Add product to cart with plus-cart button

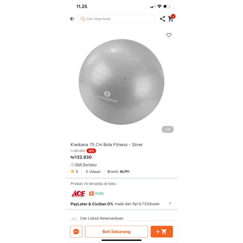click(x=162, y=231)
